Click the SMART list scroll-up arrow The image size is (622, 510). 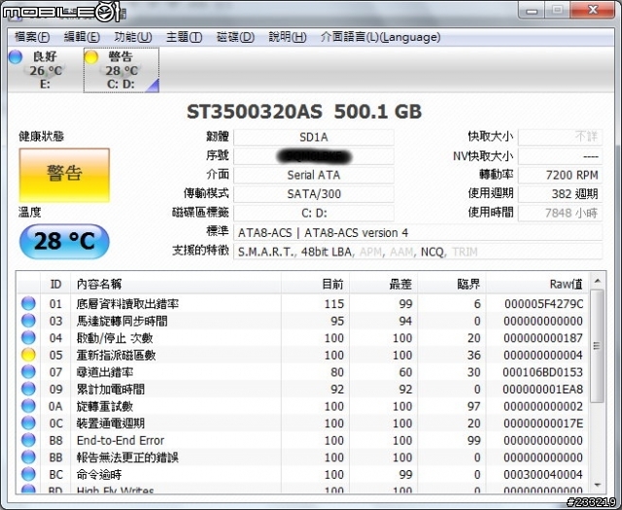click(x=597, y=281)
